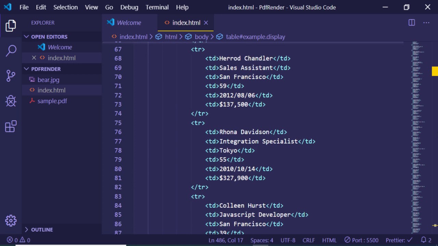Open the Extensions view icon
The width and height of the screenshot is (438, 246).
pyautogui.click(x=11, y=126)
